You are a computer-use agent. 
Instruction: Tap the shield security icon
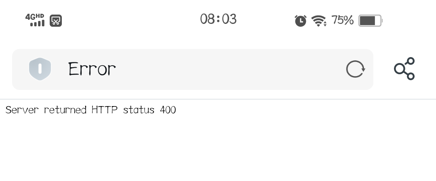pos(40,69)
